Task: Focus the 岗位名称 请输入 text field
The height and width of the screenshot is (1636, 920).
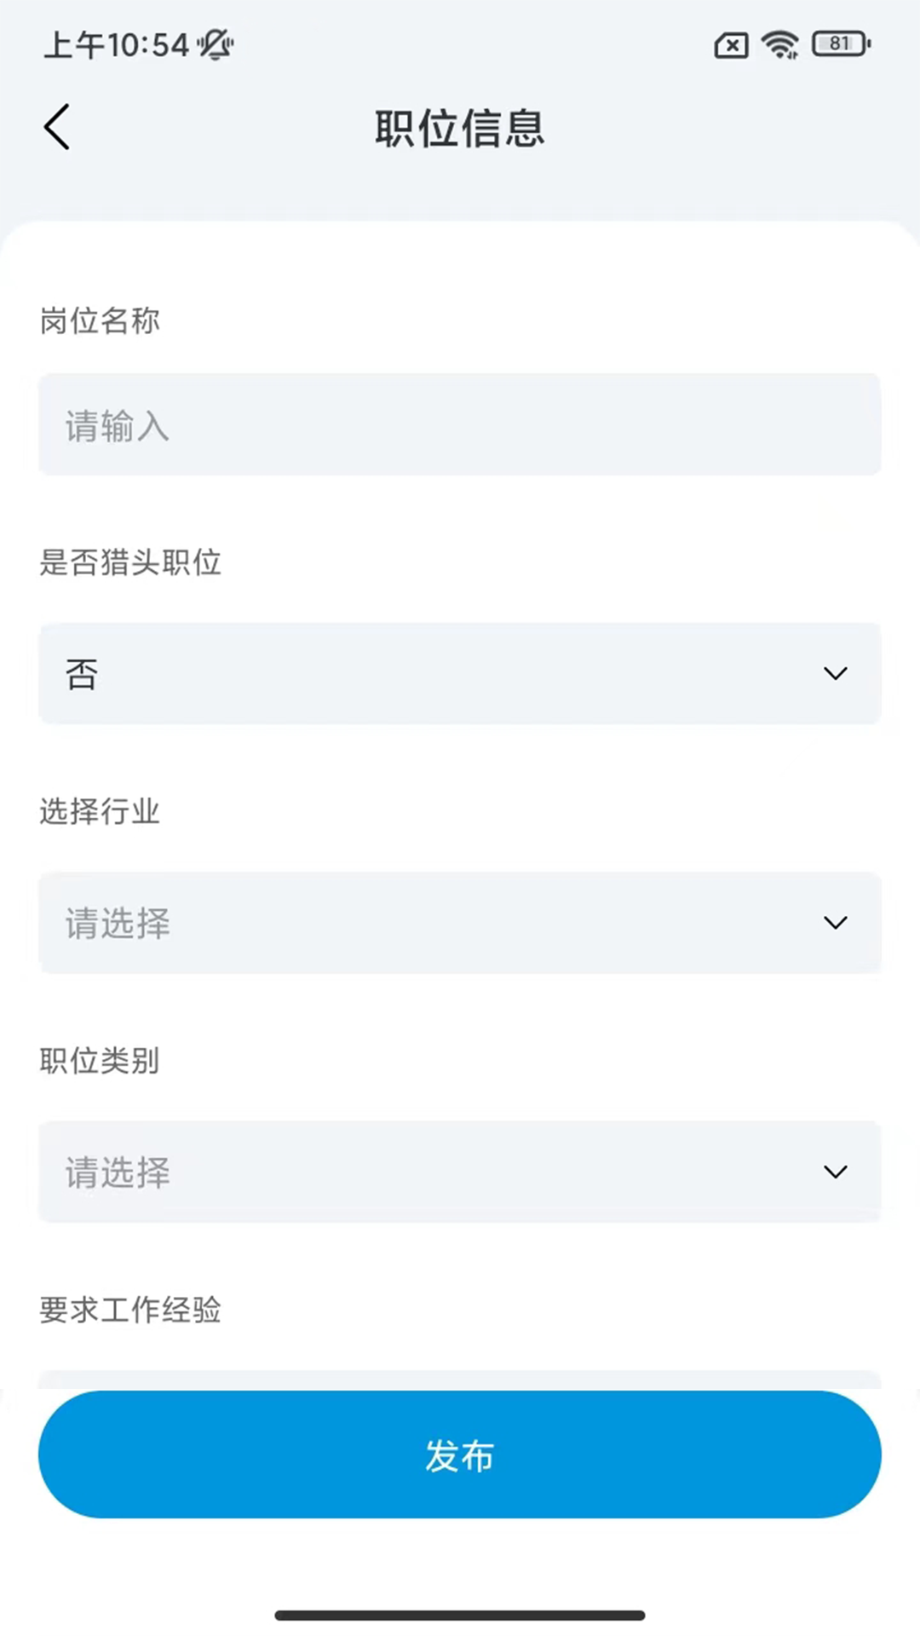Action: point(460,424)
